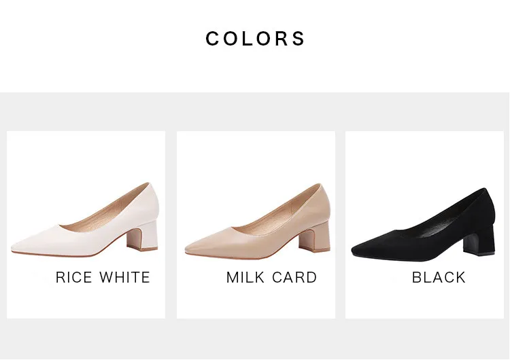This screenshot has width=510, height=360.
Task: Click the block heel of the beige shoe
Action: click(315, 237)
